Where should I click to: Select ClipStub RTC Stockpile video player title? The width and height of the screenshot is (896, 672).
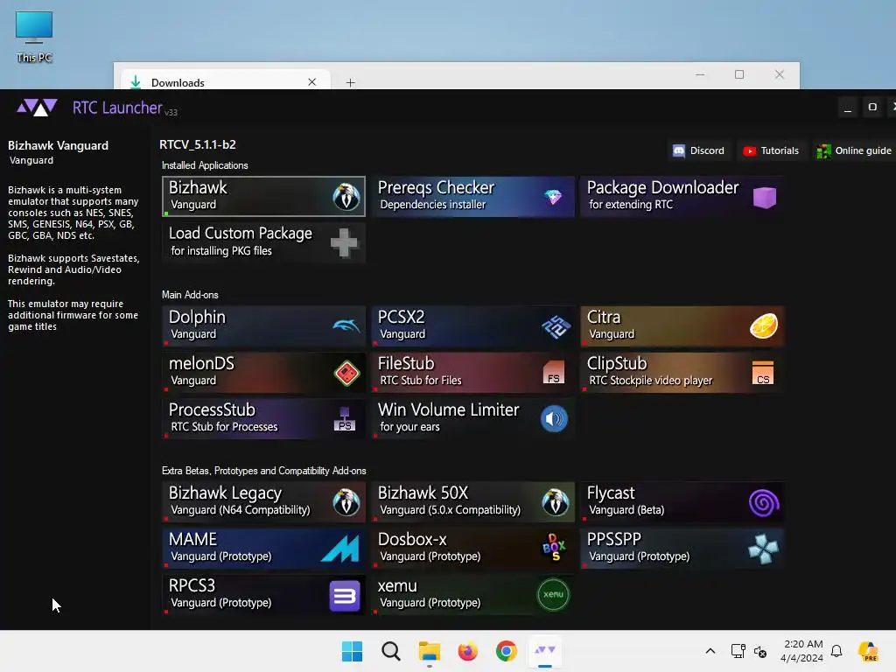617,363
